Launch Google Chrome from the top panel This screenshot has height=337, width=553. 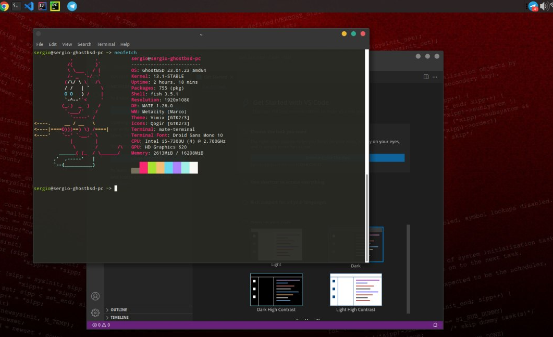coord(4,6)
